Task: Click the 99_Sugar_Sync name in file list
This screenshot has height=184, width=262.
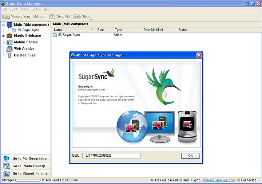Action: pyautogui.click(x=69, y=35)
